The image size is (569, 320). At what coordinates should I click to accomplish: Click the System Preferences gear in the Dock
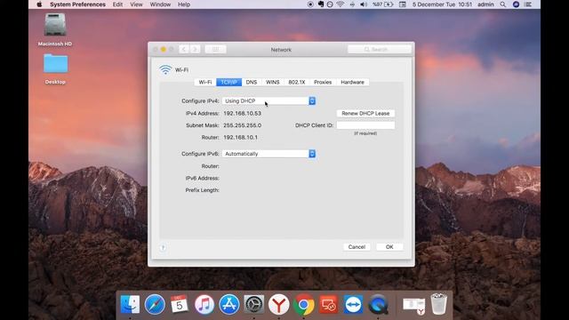[253, 304]
